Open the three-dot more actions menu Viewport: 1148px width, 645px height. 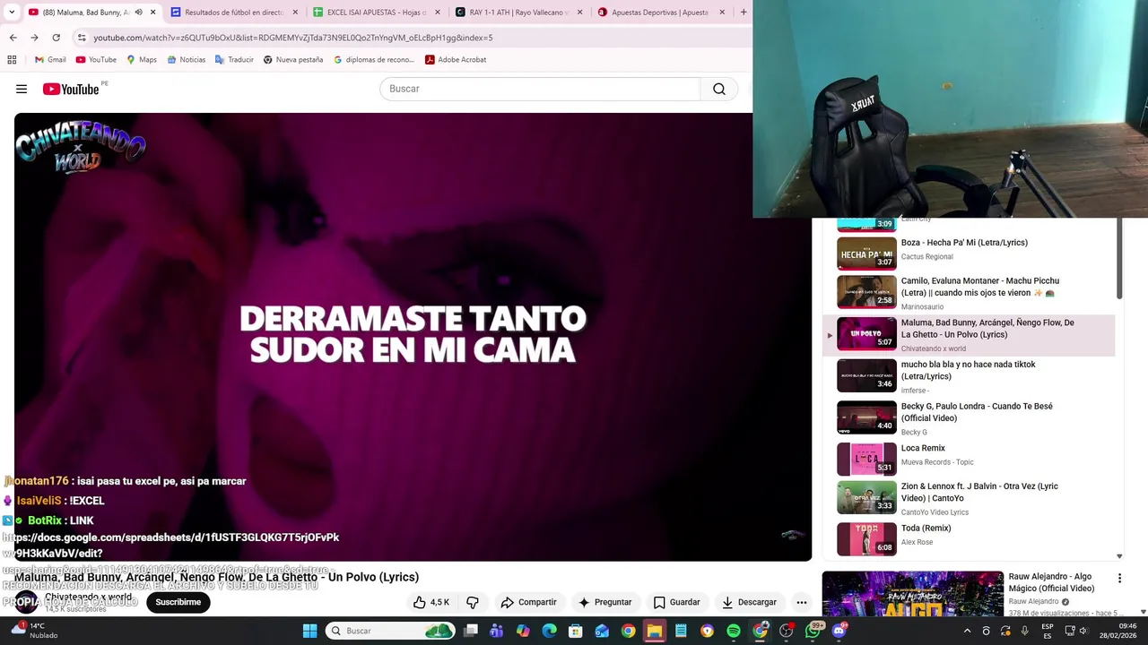point(802,602)
